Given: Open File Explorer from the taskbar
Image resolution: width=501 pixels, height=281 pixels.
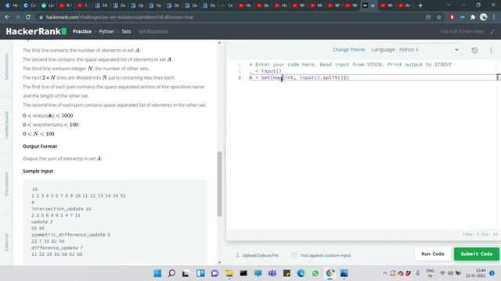Looking at the screenshot, I should click(x=229, y=273).
